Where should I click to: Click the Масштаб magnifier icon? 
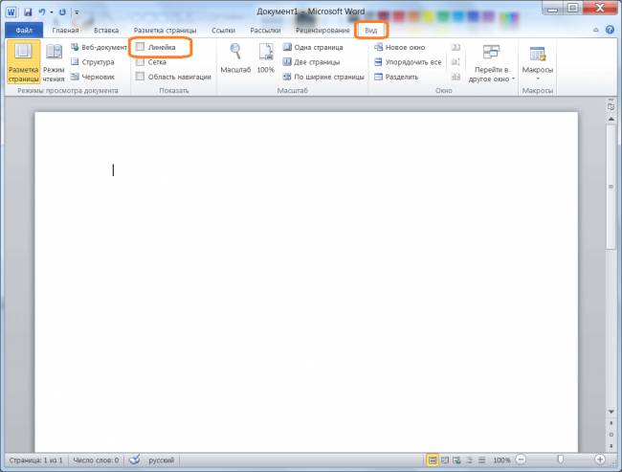point(235,56)
